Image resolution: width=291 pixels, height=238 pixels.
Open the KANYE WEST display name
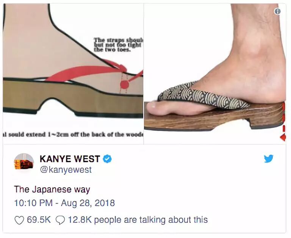pyautogui.click(x=70, y=159)
